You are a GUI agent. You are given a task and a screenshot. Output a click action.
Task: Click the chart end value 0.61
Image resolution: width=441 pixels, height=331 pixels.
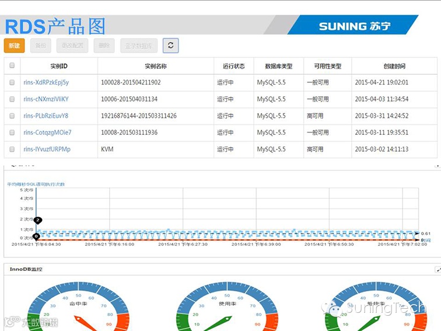coord(426,234)
